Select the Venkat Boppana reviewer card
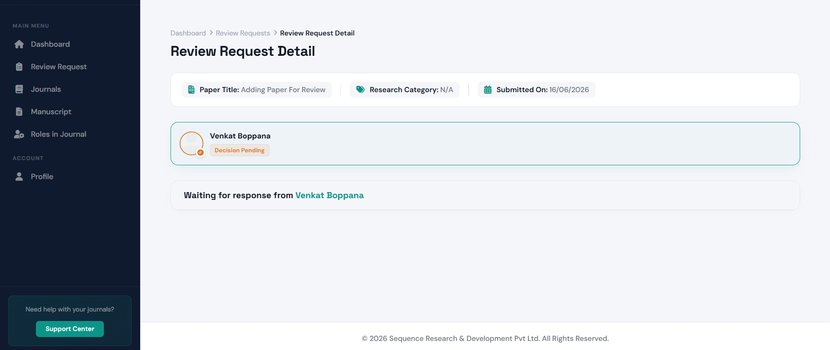The width and height of the screenshot is (830, 350). pos(485,144)
